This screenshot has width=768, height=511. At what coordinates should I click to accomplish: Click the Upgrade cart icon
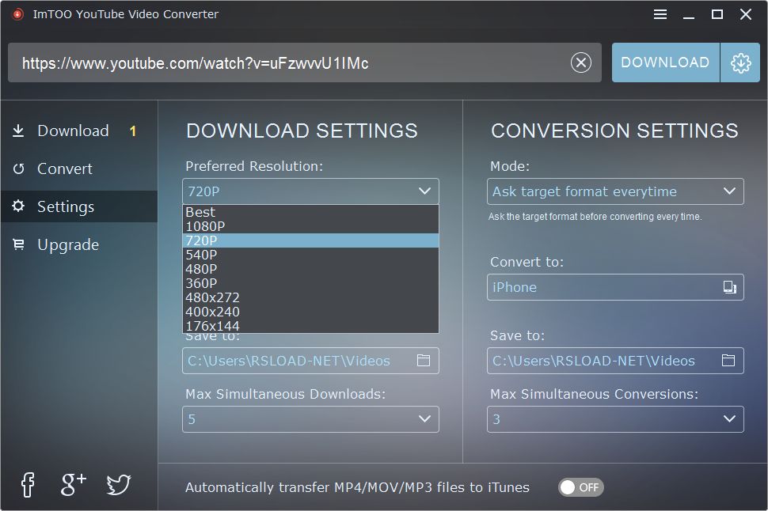pyautogui.click(x=18, y=244)
